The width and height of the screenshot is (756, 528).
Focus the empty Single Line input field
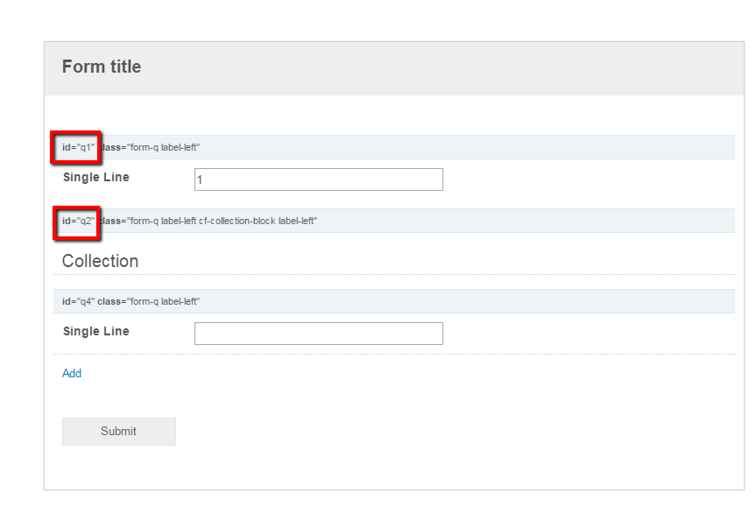click(319, 334)
